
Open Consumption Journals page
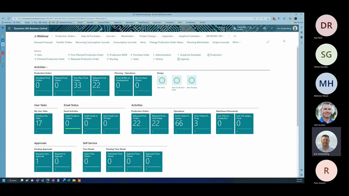point(125,42)
